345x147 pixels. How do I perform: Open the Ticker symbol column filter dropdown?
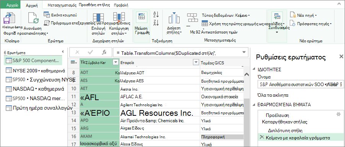tap(116, 62)
